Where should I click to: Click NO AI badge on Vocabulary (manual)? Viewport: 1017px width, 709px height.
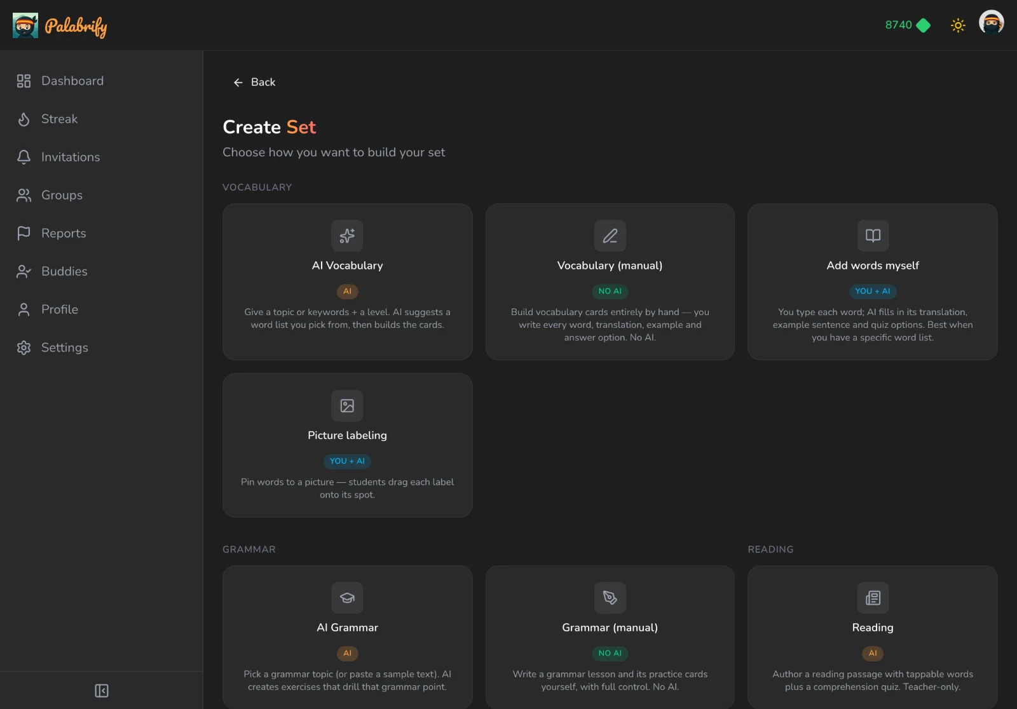pos(610,291)
